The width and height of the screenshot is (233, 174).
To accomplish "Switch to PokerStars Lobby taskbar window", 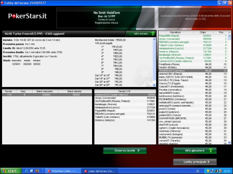I will click(x=63, y=171).
